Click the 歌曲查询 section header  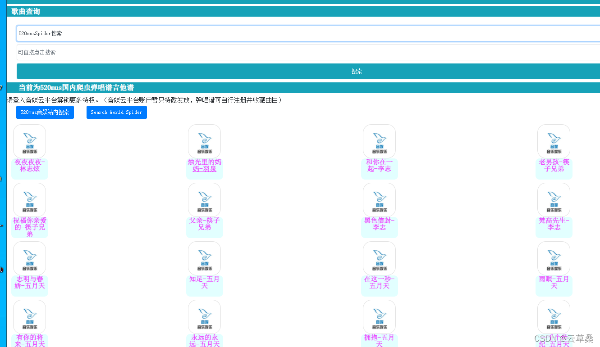pyautogui.click(x=303, y=11)
